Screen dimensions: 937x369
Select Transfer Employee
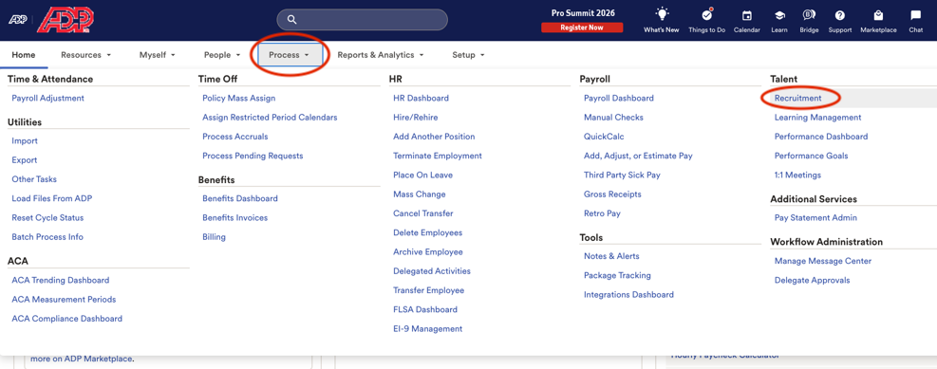428,290
